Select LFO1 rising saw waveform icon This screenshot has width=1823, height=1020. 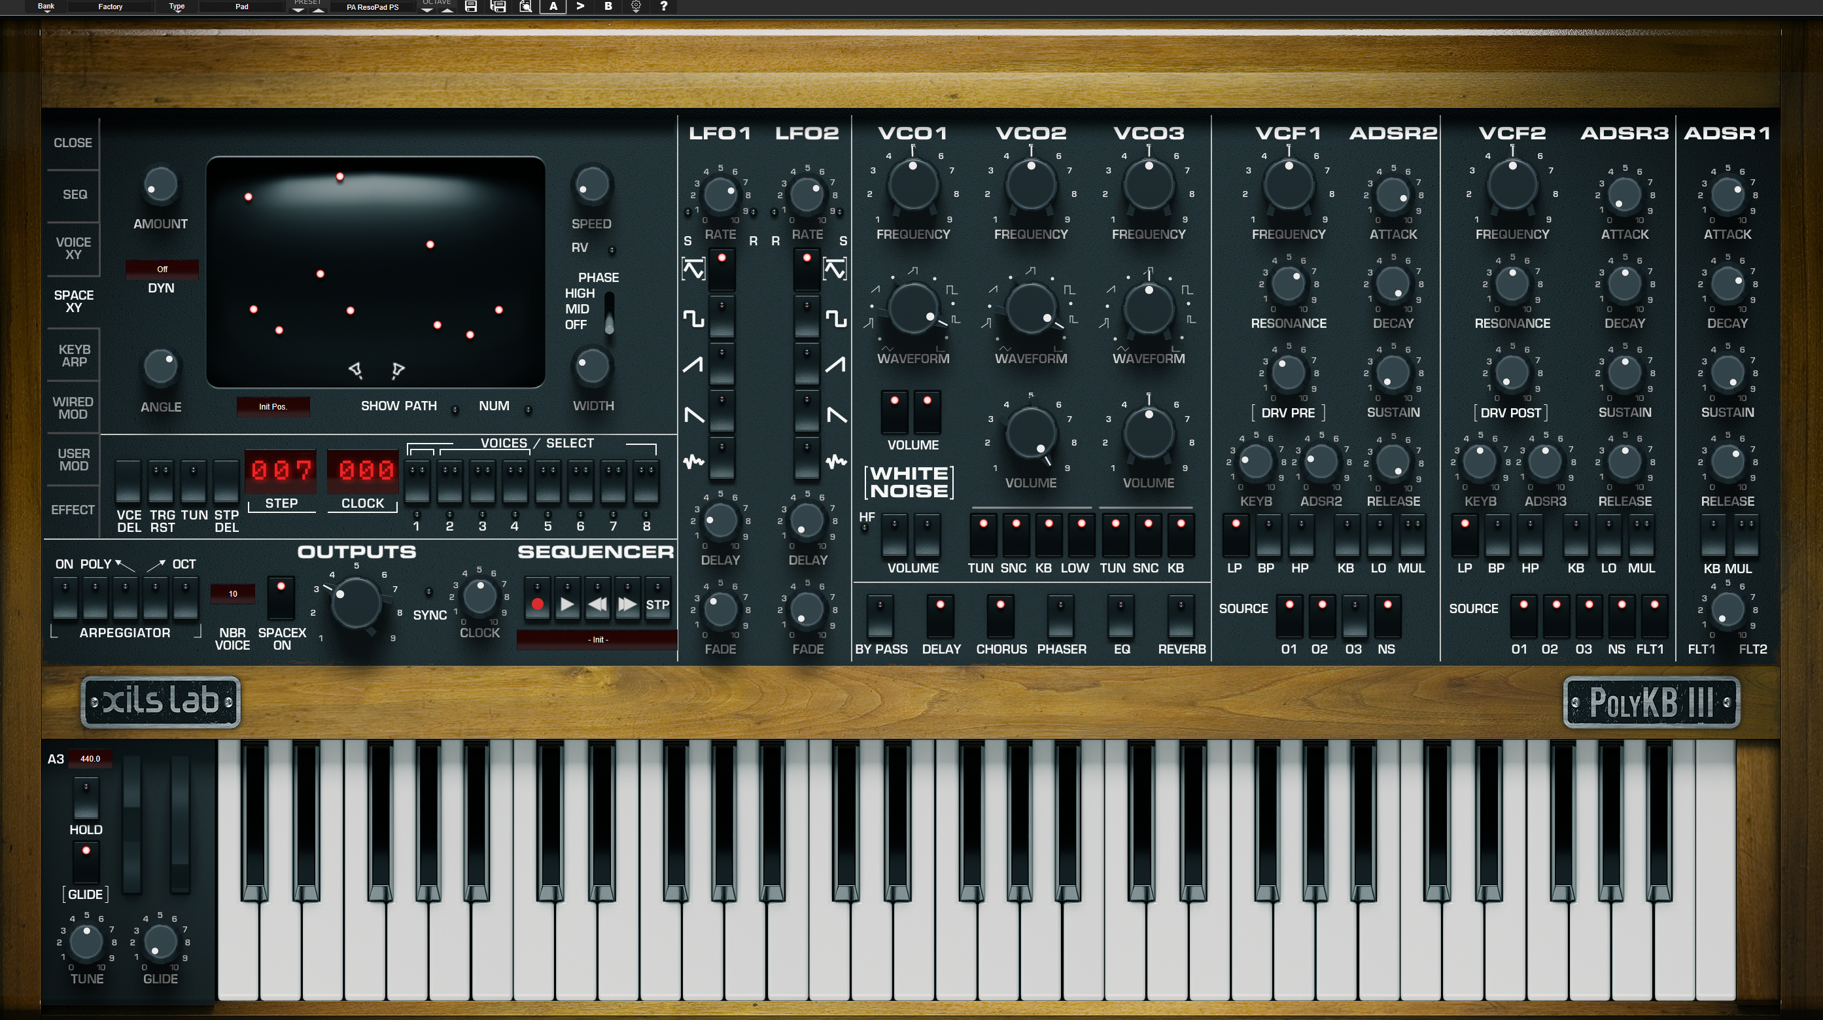click(693, 364)
